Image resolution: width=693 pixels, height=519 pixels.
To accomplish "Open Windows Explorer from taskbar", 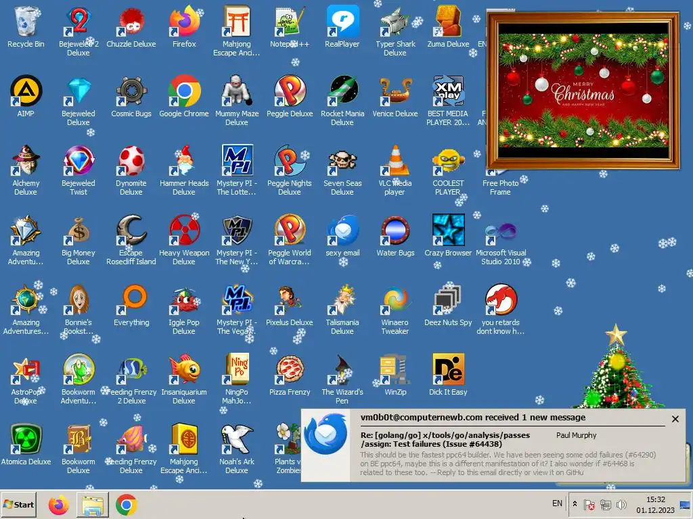I will [x=92, y=505].
